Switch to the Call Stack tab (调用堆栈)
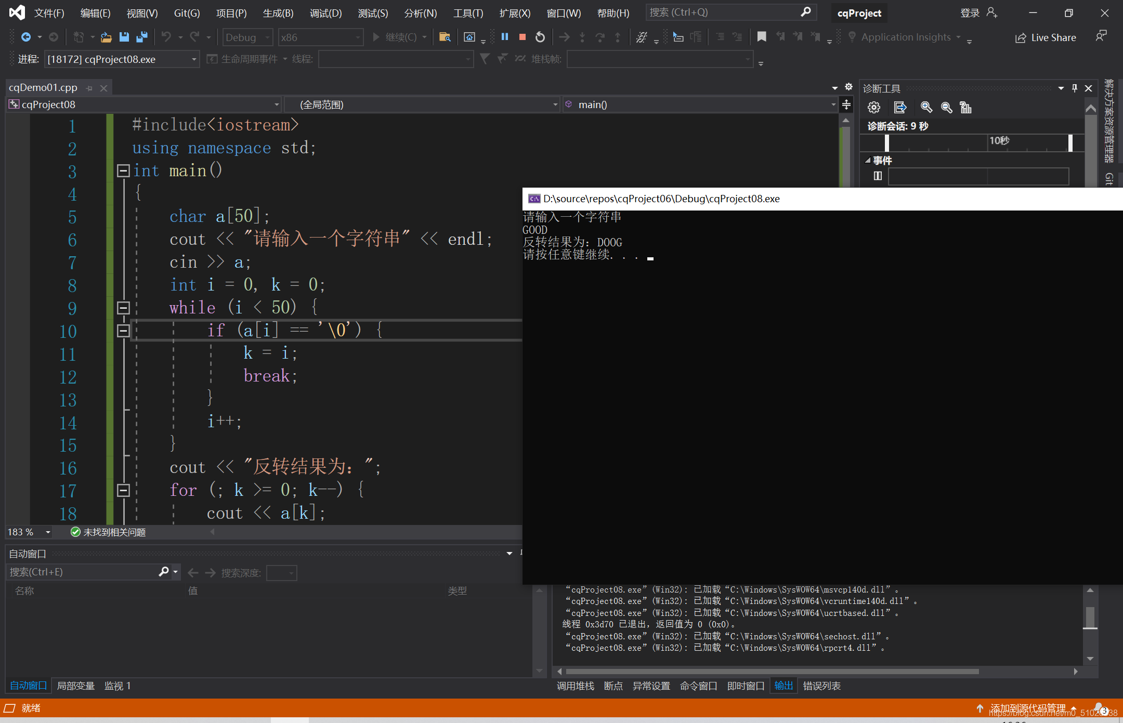Screen dimensions: 1123x723 pos(575,686)
